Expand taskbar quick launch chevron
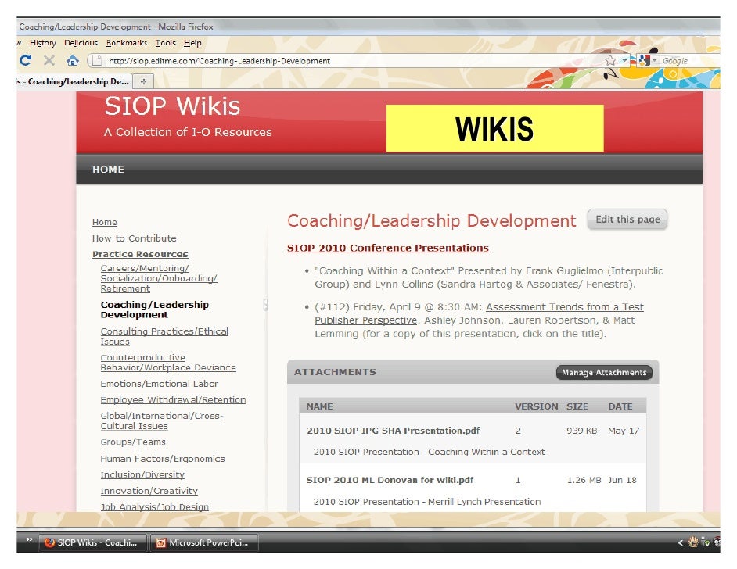737x569 pixels. tap(29, 540)
